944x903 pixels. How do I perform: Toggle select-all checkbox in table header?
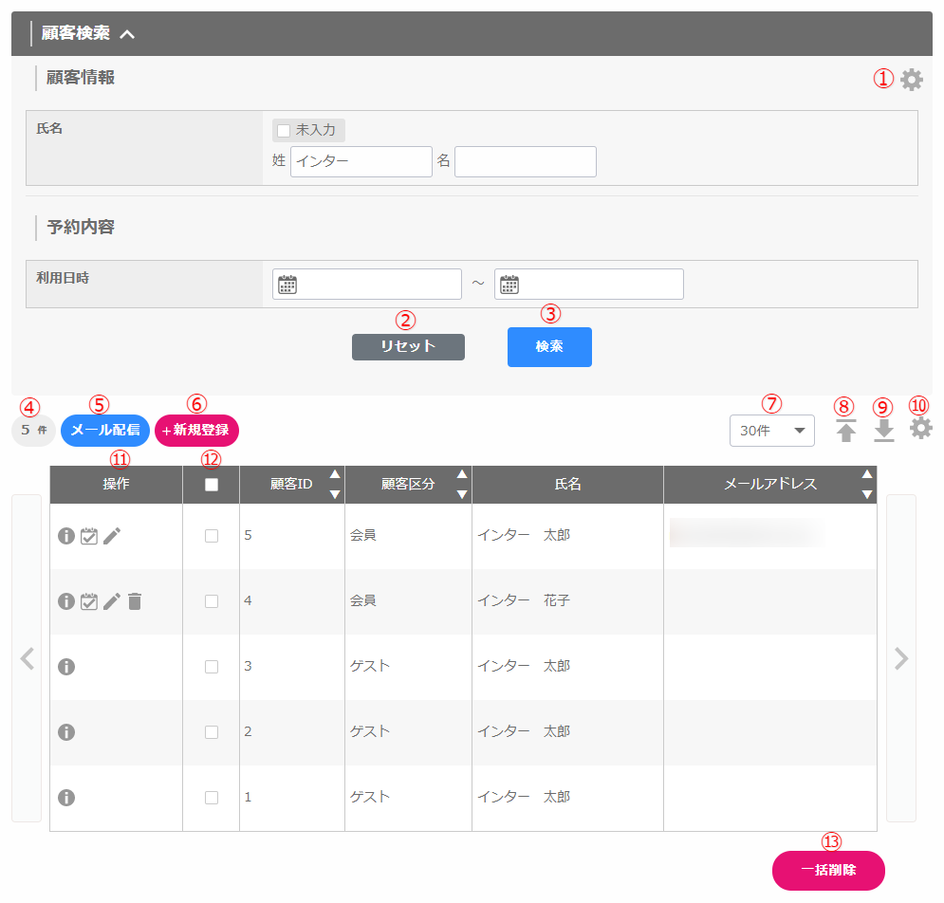212,485
